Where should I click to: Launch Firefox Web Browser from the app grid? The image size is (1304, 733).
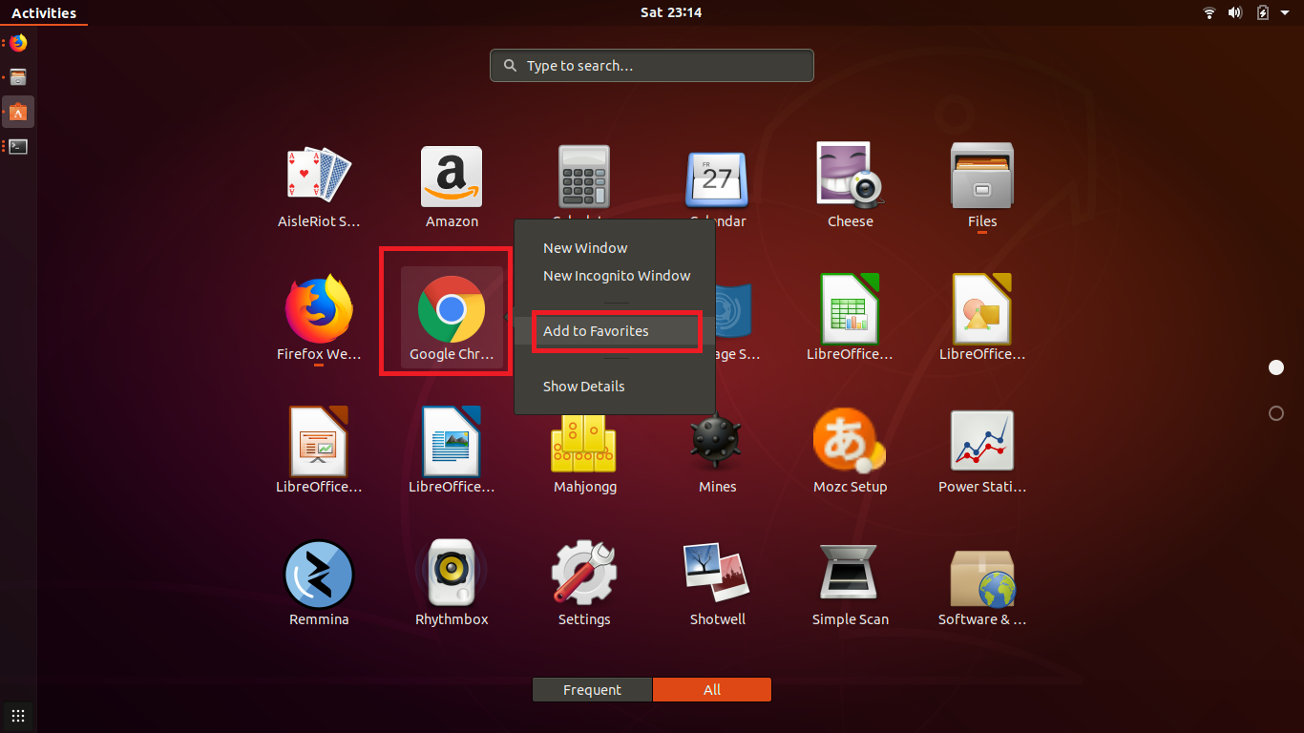coord(319,309)
